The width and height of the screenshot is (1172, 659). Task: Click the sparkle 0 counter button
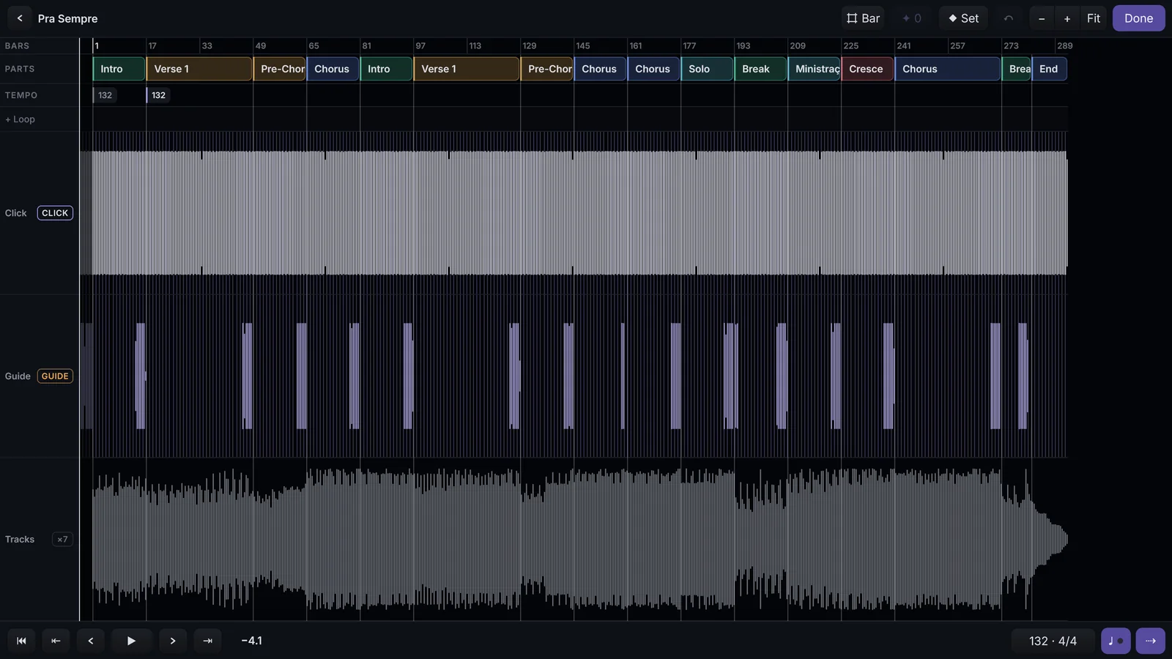[x=912, y=18]
